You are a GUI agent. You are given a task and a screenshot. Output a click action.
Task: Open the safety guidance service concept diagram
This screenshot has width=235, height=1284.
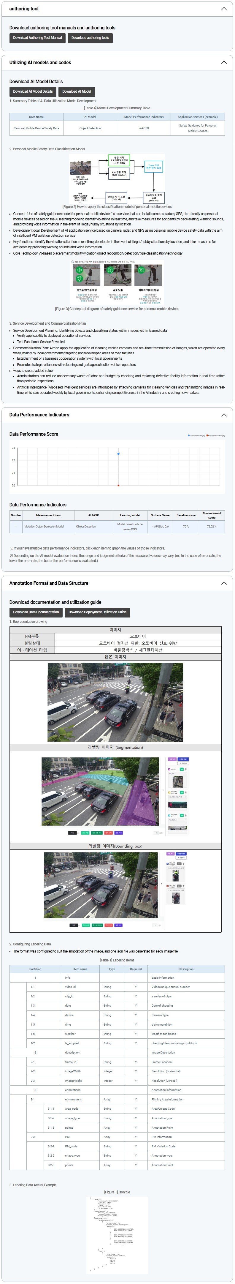click(117, 282)
